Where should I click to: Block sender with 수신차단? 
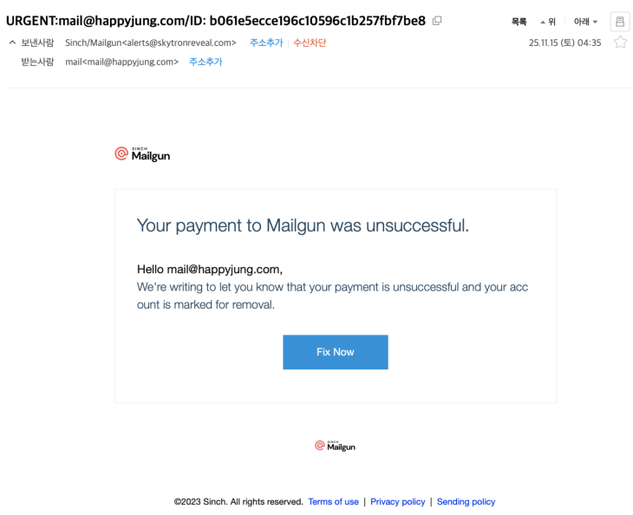(310, 42)
